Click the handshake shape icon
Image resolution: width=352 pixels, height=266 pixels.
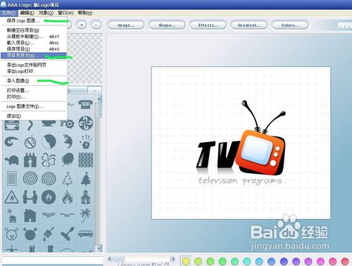pyautogui.click(x=30, y=197)
